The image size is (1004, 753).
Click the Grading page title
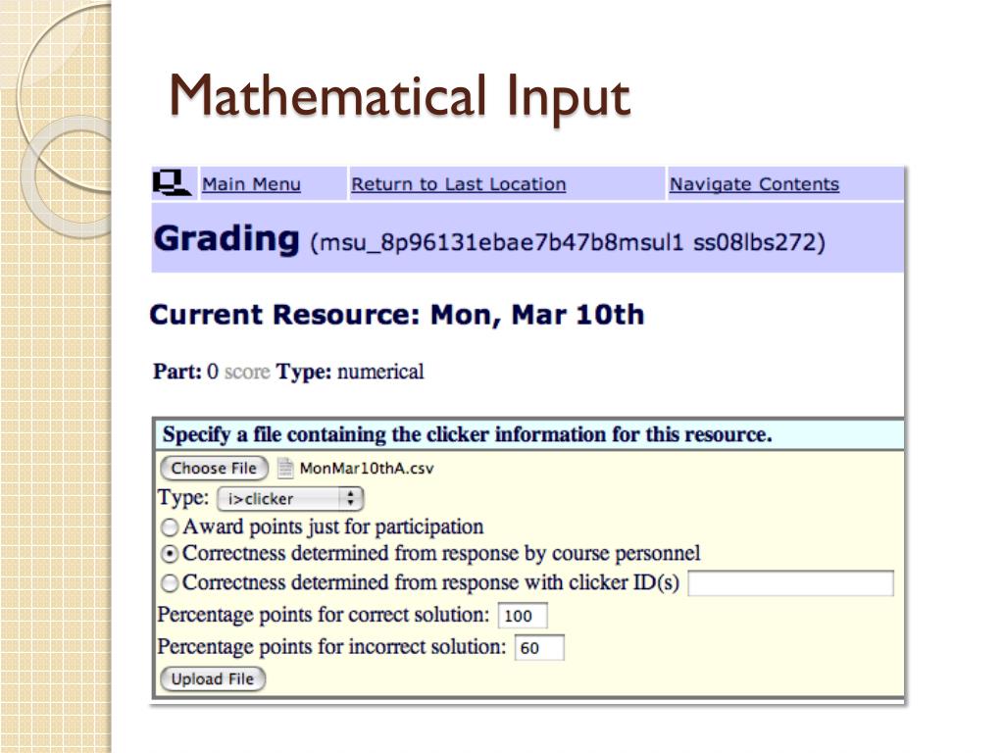[x=226, y=239]
